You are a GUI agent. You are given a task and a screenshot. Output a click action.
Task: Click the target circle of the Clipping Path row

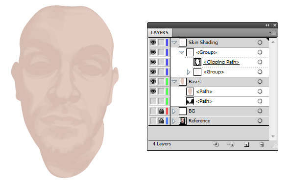click(260, 62)
